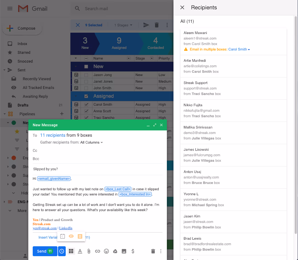Open All Tracked Emails view
This screenshot has width=298, height=260.
38,88
